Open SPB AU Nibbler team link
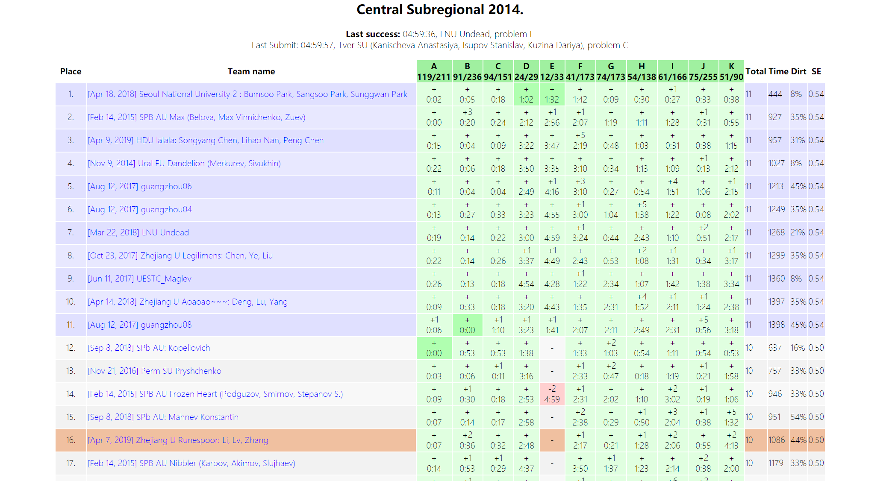This screenshot has height=481, width=895. point(191,463)
